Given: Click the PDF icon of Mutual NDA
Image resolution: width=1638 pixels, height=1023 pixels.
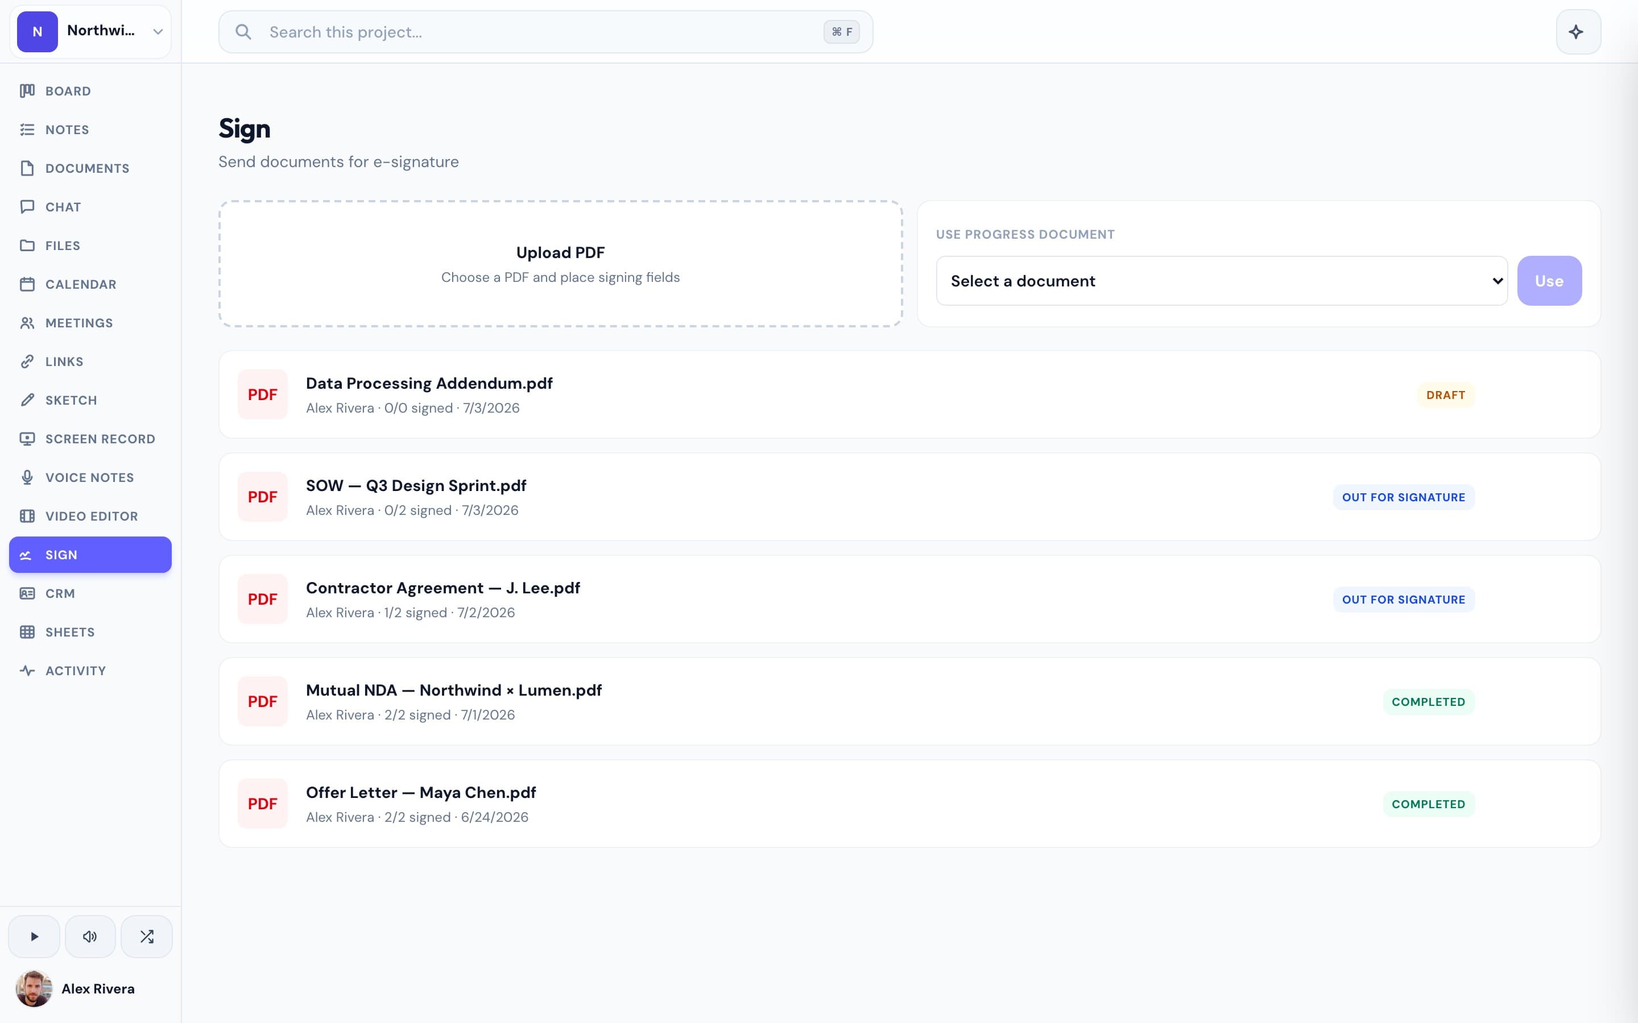Looking at the screenshot, I should coord(263,702).
